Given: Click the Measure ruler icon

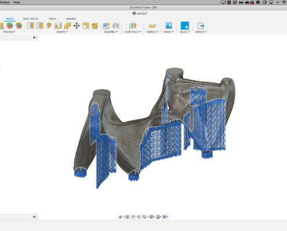Looking at the screenshot, I should [152, 25].
